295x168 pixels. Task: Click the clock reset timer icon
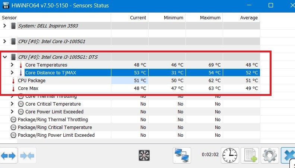[230, 155]
